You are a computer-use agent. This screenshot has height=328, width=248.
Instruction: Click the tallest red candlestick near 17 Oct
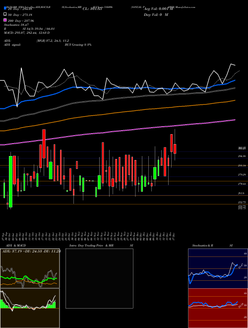click(44, 144)
